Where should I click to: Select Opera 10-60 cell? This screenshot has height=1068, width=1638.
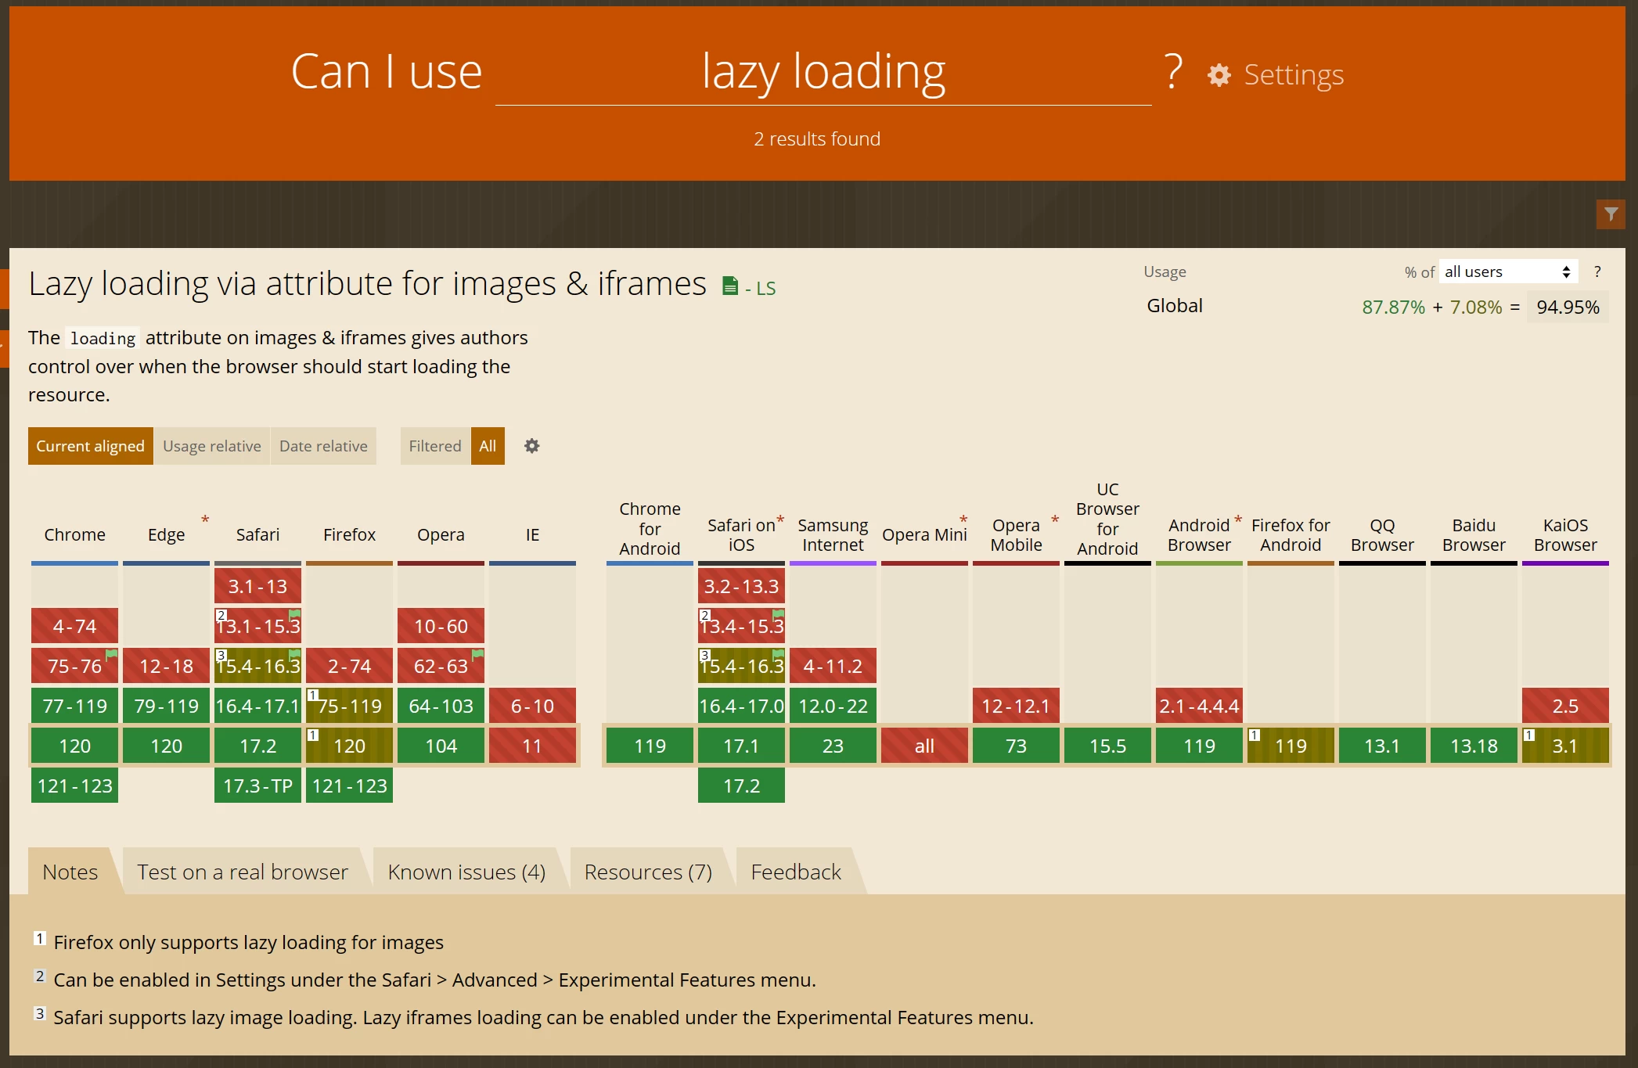[441, 626]
